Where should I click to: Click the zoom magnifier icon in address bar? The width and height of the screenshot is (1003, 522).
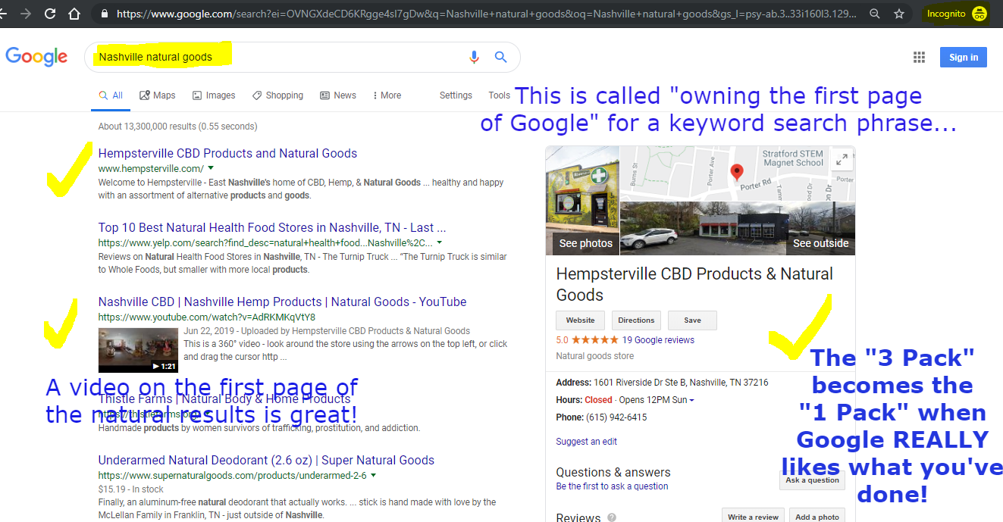875,14
